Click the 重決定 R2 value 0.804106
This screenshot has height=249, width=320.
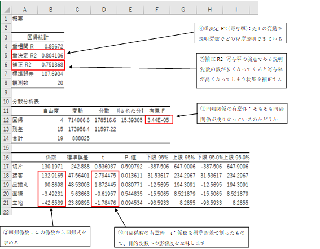(x=52, y=55)
